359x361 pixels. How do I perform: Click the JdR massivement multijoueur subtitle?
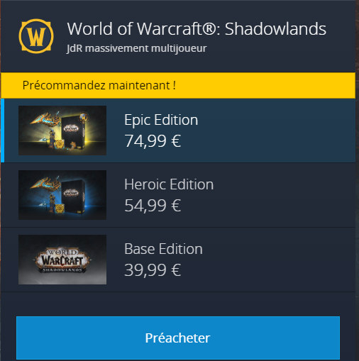click(137, 49)
